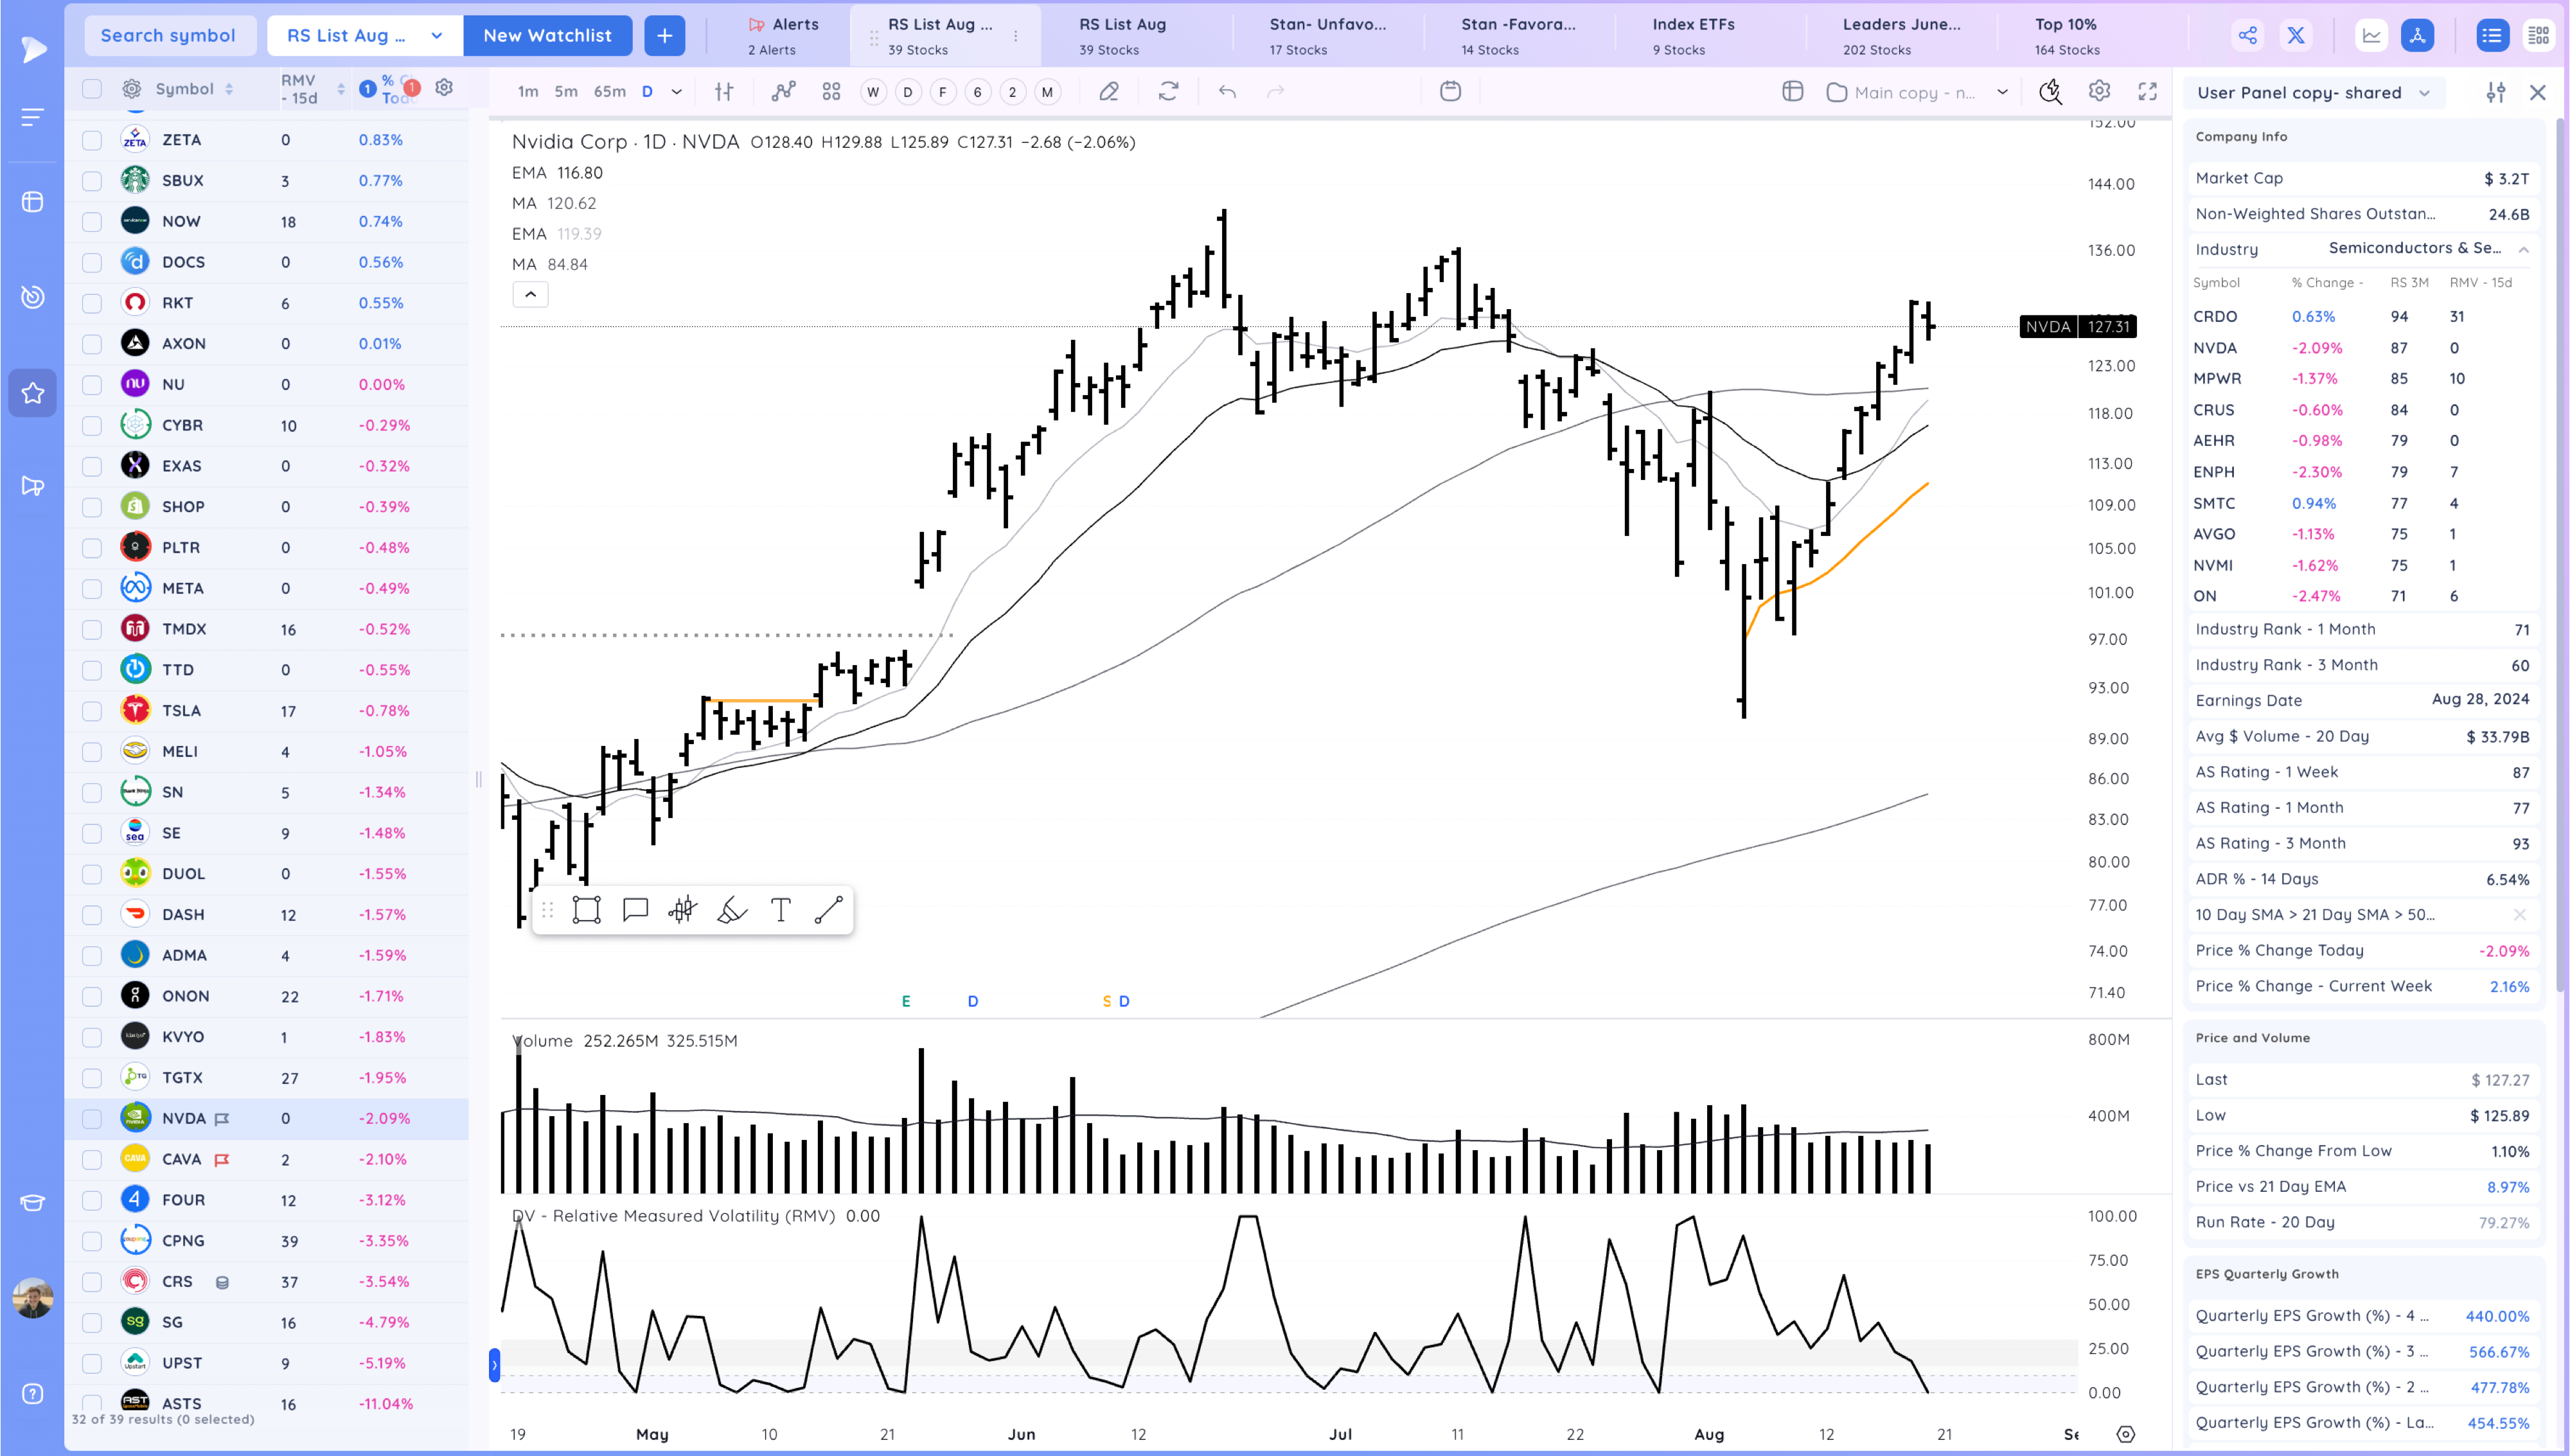Switch to the Index ETFs tab

(1692, 35)
